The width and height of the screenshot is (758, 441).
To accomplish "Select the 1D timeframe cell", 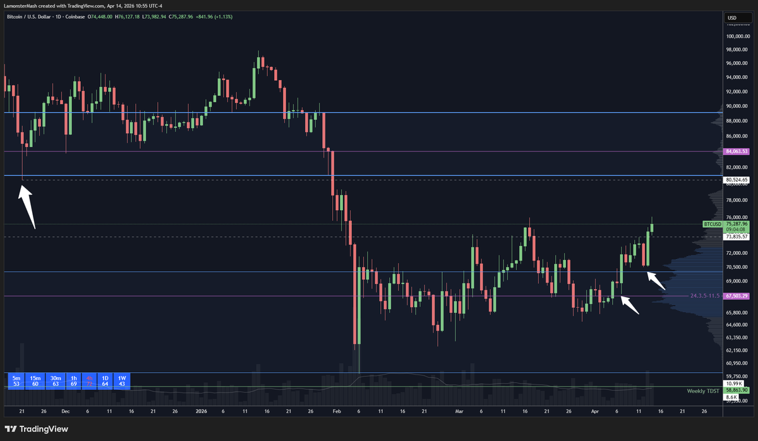I will pyautogui.click(x=104, y=380).
